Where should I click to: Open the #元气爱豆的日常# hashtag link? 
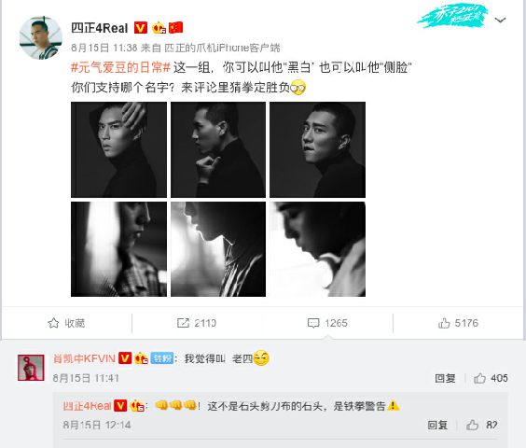(120, 67)
